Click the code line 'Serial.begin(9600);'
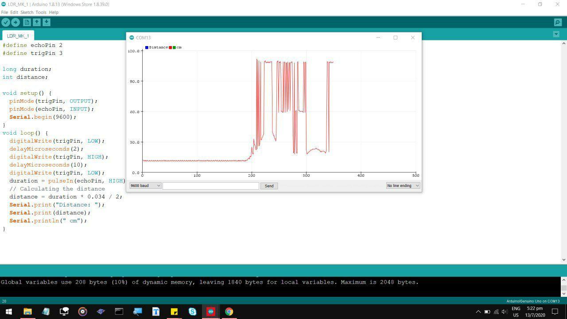The height and width of the screenshot is (319, 567). pos(43,117)
